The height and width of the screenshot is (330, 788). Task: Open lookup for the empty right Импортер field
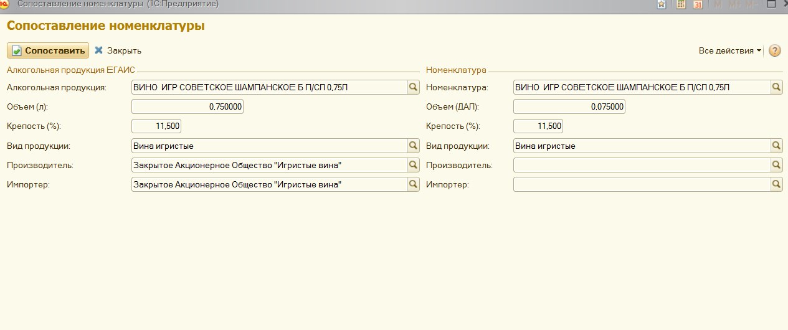776,184
